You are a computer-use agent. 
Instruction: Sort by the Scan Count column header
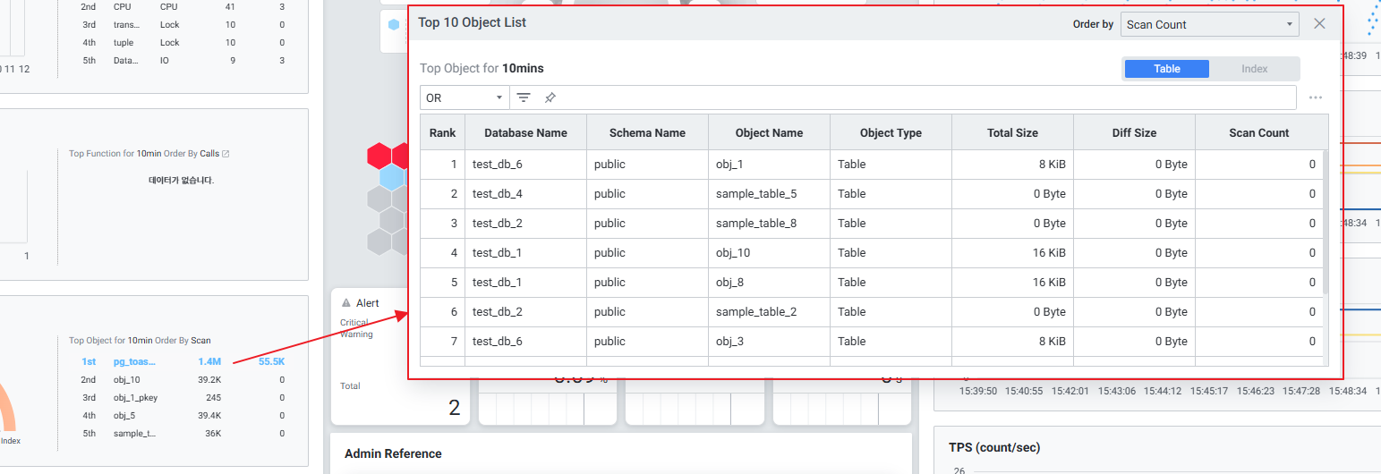(x=1258, y=132)
